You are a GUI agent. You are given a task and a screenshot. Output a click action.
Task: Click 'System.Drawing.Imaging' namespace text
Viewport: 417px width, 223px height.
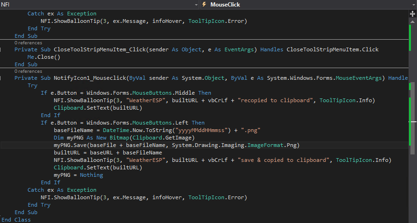[x=208, y=146]
